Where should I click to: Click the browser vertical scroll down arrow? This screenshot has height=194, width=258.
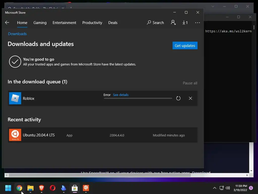point(251,171)
